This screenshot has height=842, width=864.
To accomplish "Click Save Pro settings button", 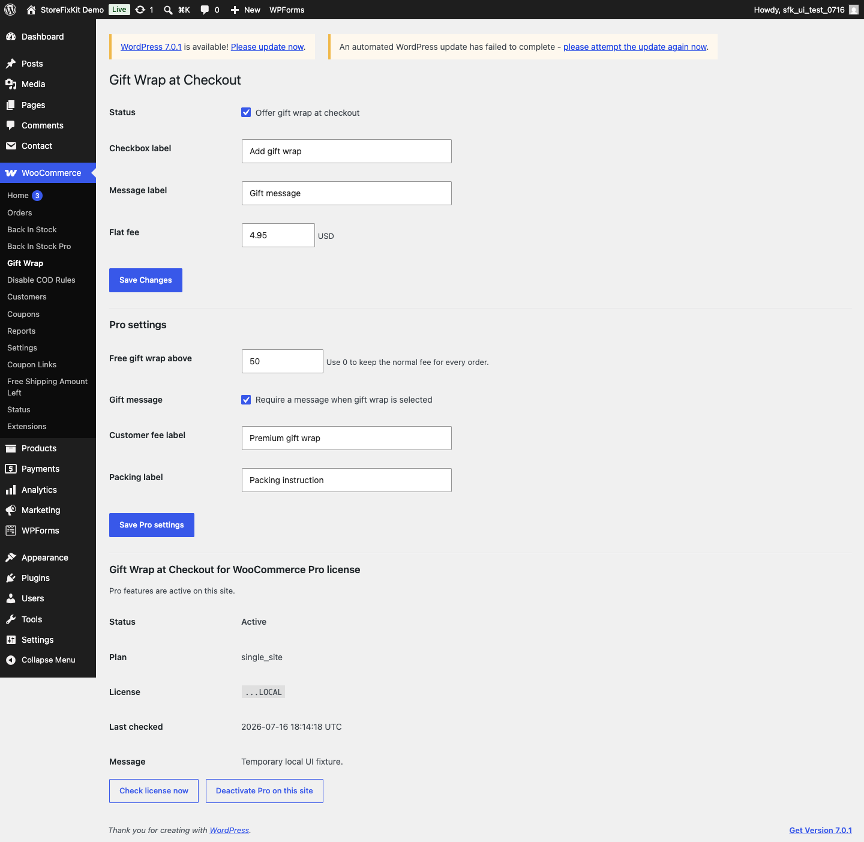I will click(x=152, y=525).
